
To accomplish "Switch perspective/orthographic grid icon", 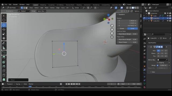I will click(112, 37).
